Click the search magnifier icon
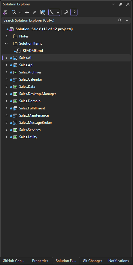The width and height of the screenshot is (133, 265). tap(120, 20)
